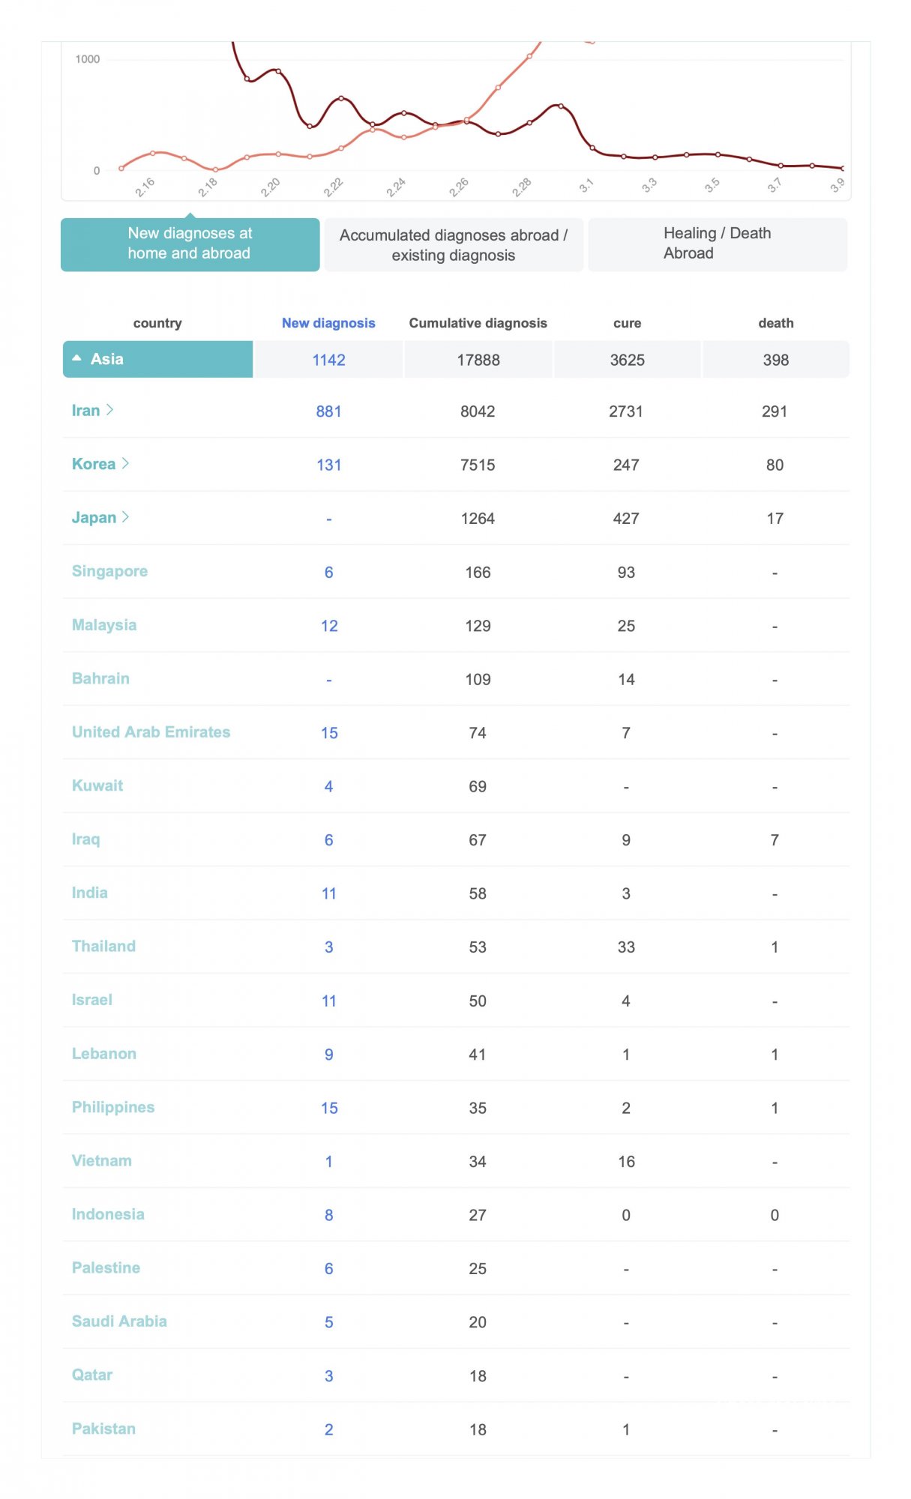Switch to Accumulated diagnoses abroad tab
Screen dimensions: 911x1499
[453, 245]
